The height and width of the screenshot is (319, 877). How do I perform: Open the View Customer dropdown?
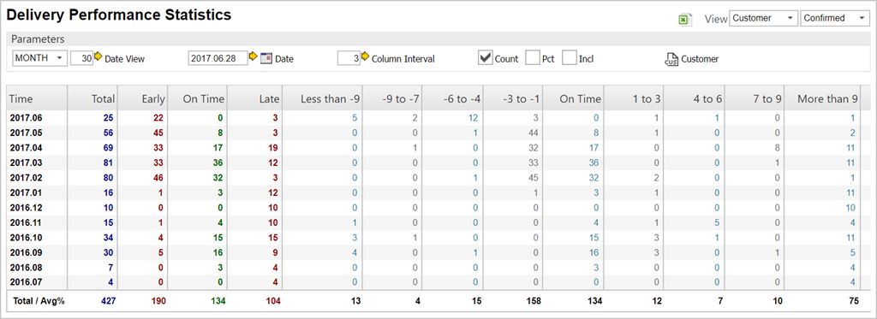[x=763, y=19]
